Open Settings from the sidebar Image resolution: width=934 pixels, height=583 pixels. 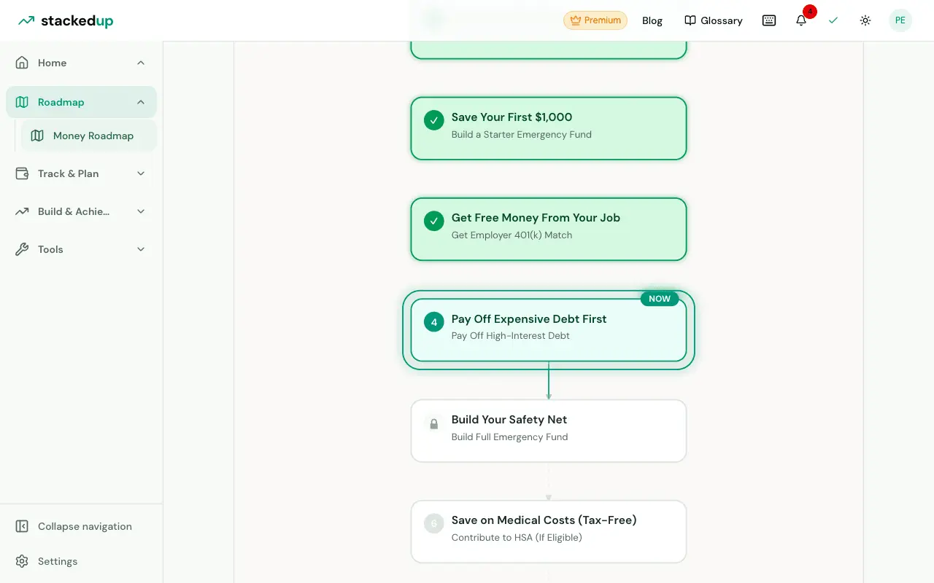(x=81, y=561)
